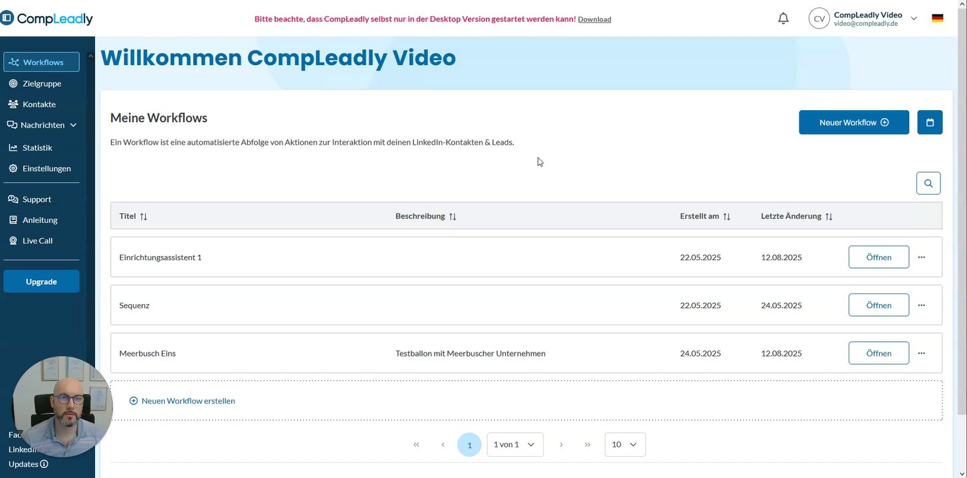Click the 'Meerbusch Eins' title text
Viewport: 967px width, 478px height.
click(148, 353)
